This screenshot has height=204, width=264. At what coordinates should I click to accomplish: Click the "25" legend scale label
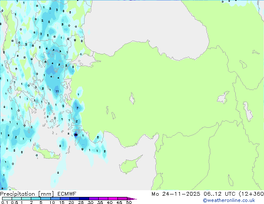coord(81,202)
